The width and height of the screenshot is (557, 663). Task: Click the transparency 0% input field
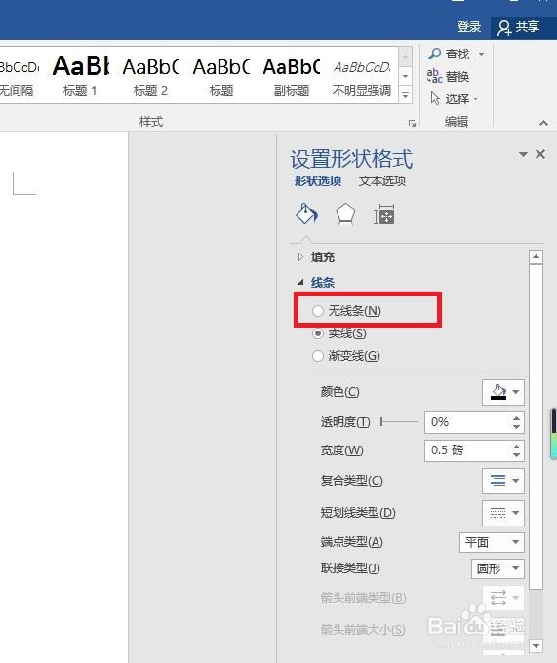pyautogui.click(x=467, y=422)
